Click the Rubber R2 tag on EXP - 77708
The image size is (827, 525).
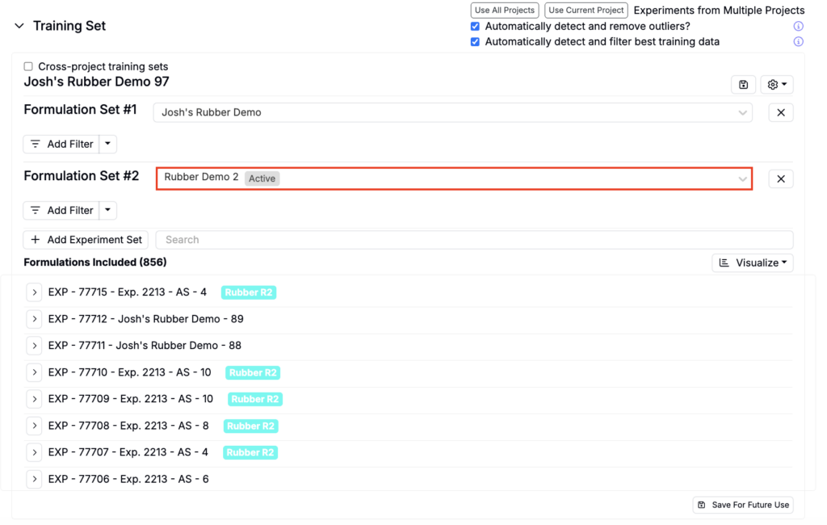click(251, 426)
